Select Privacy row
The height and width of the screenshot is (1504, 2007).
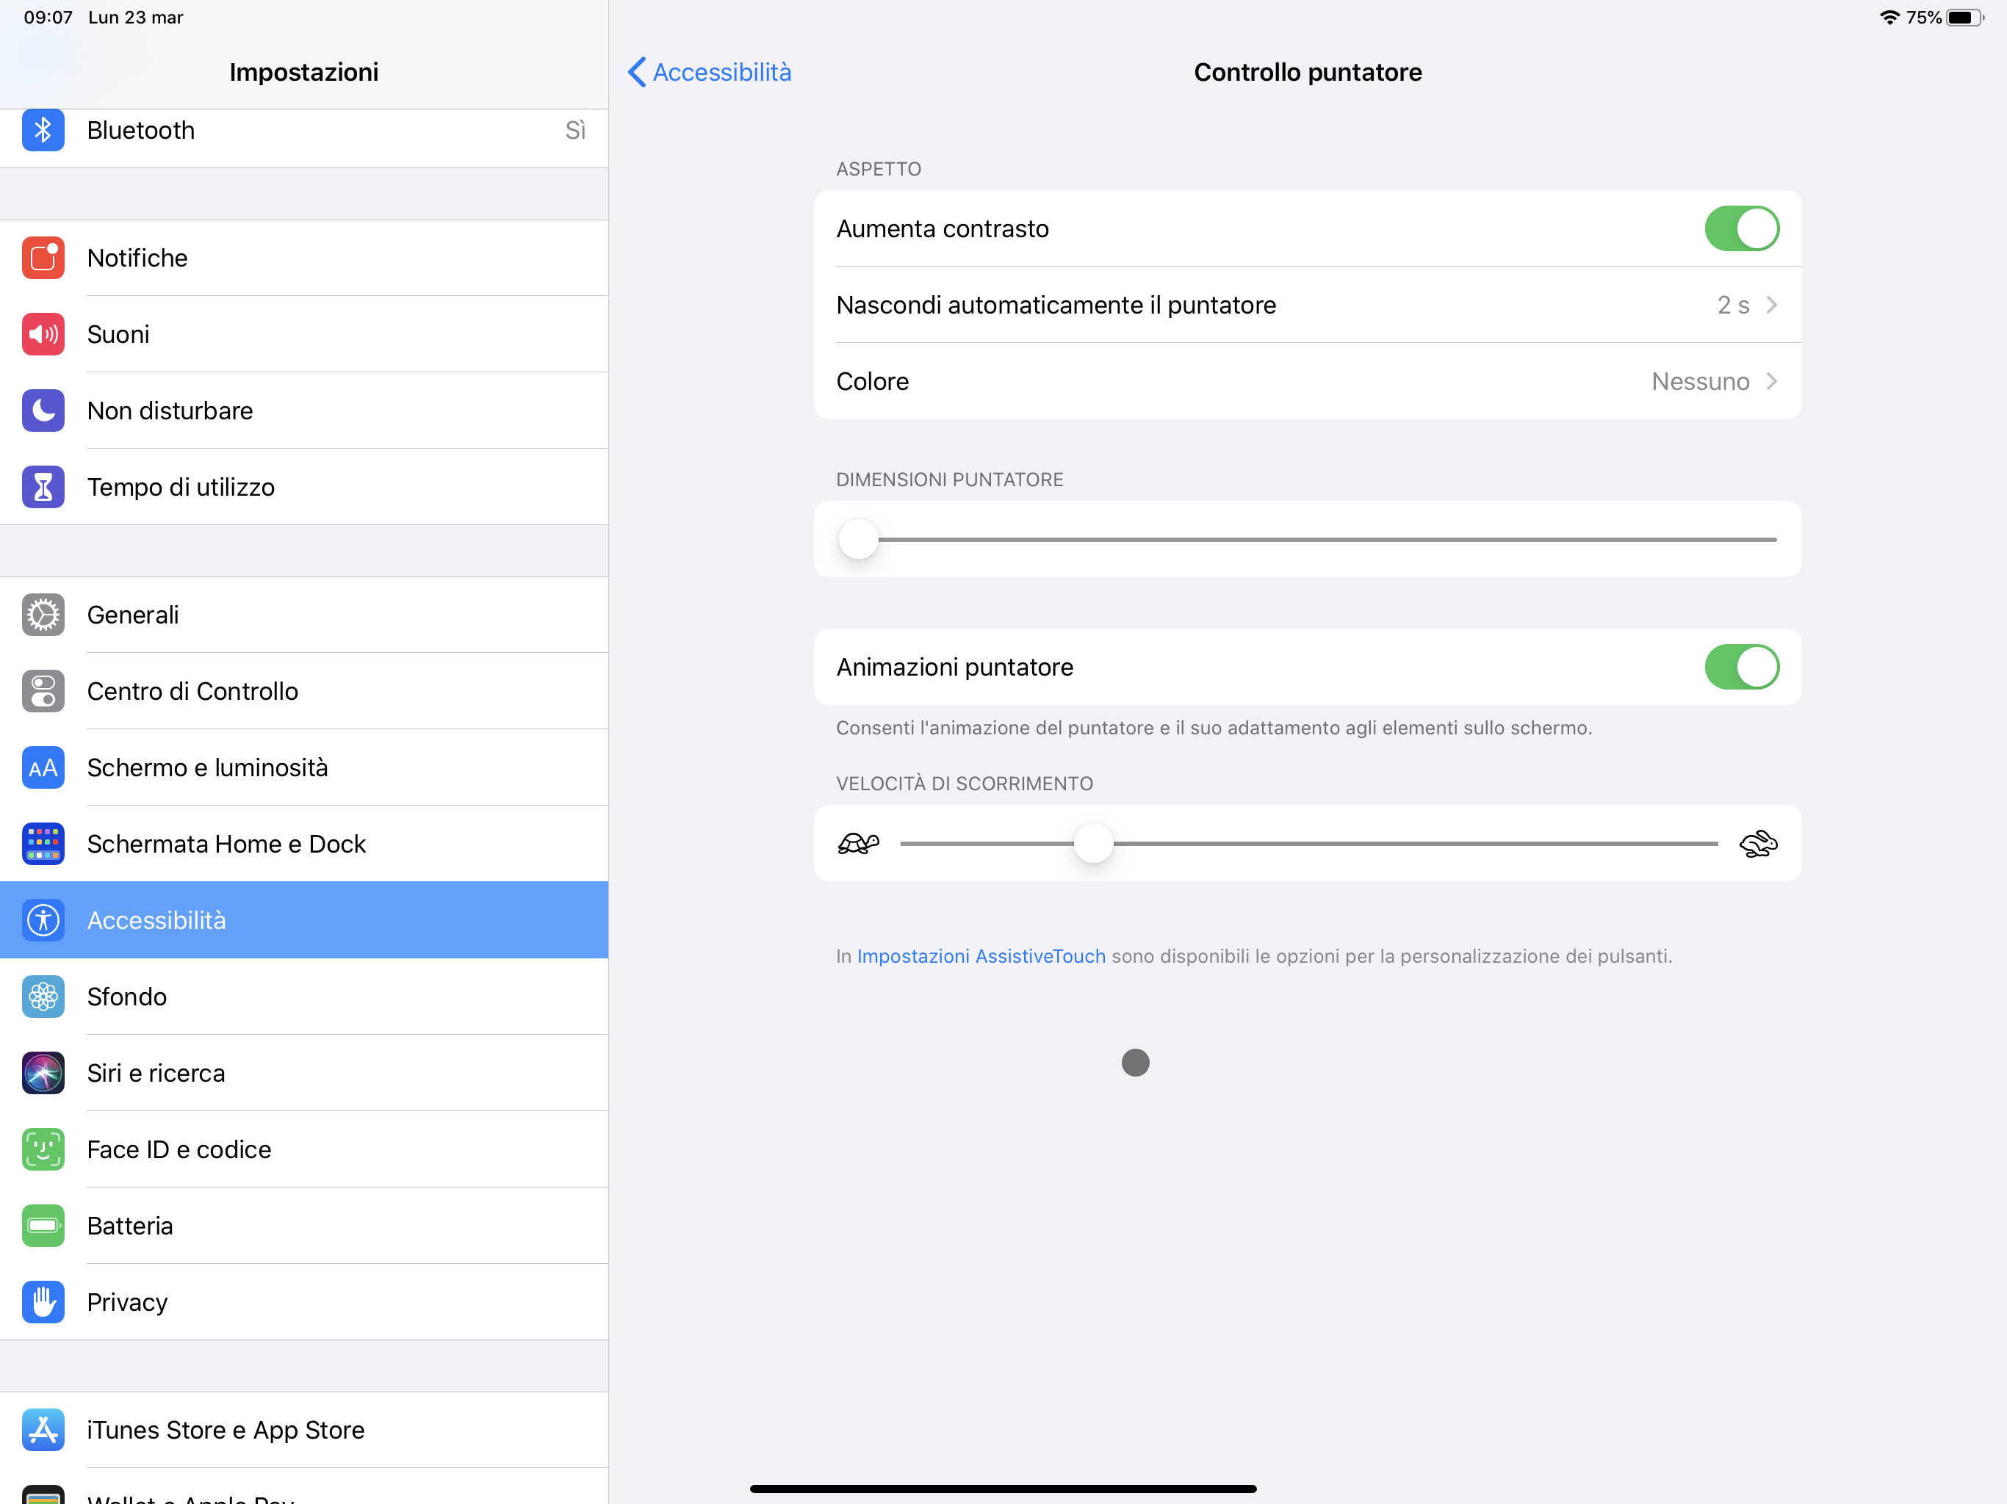point(304,1302)
